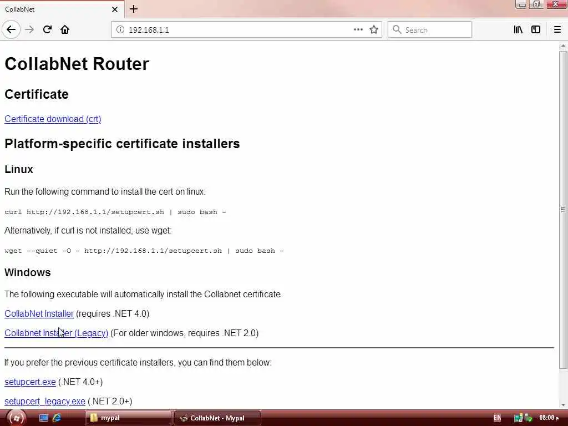
Task: Open the browser home page
Action: pos(65,29)
